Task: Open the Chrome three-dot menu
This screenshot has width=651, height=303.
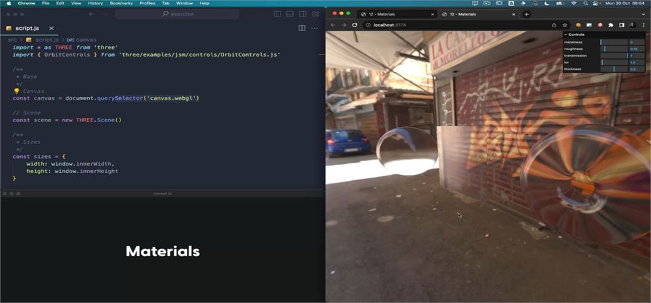Action: click(x=644, y=25)
